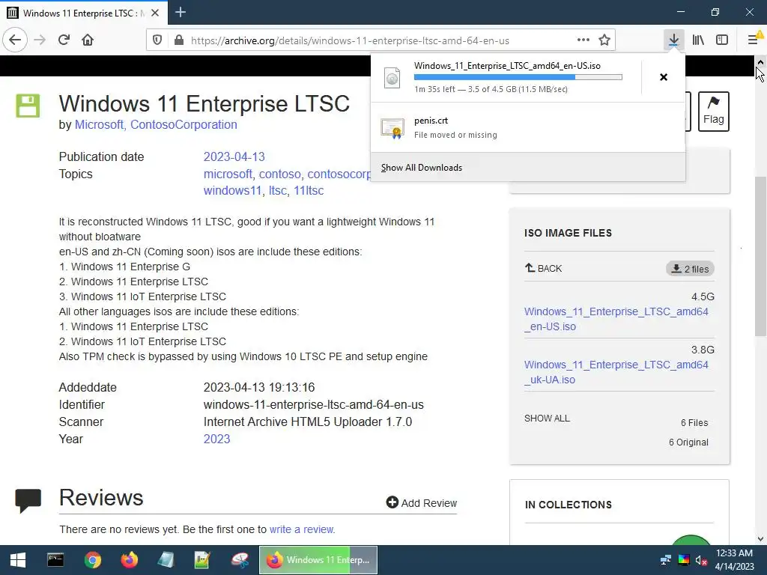The image size is (767, 575).
Task: Open Command Prompt from taskbar
Action: tap(55, 560)
